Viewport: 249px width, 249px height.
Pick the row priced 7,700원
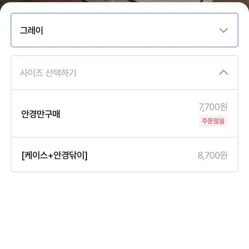pos(124,114)
